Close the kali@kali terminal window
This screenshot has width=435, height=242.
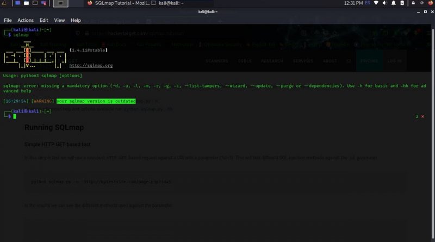(432, 11)
